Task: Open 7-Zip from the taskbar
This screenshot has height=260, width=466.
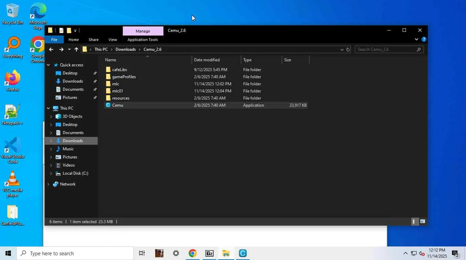Action: tap(209, 253)
